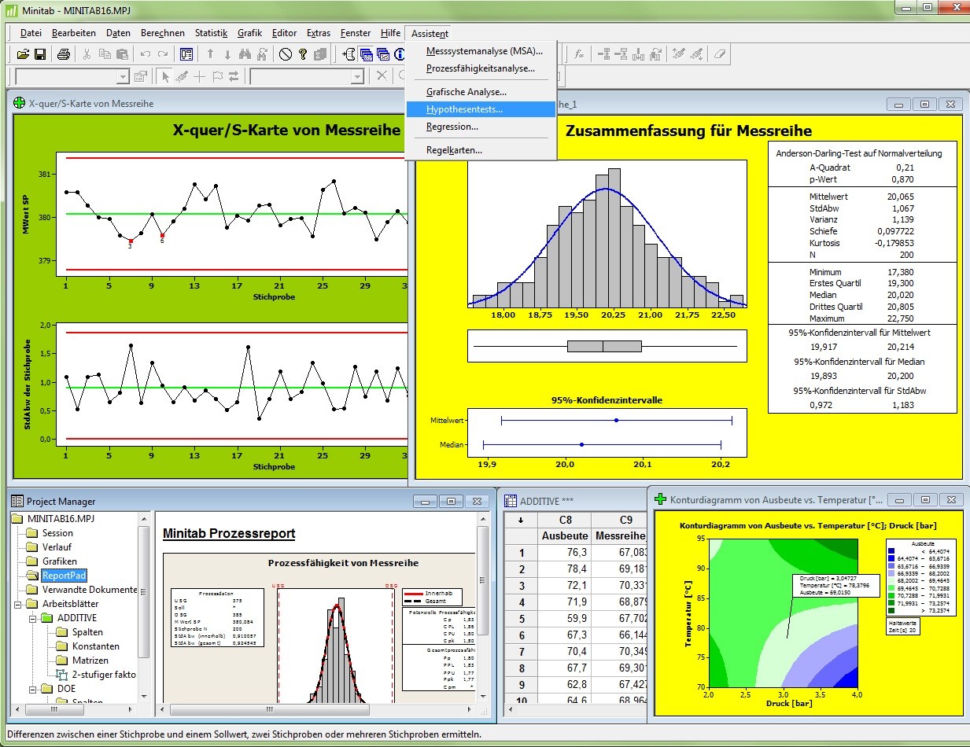Select the pointer arrow graph editing tool
Image resolution: width=970 pixels, height=747 pixels.
point(165,76)
